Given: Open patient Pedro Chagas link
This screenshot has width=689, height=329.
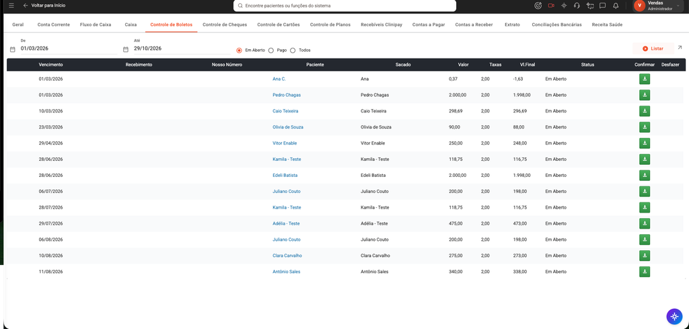Looking at the screenshot, I should point(287,95).
